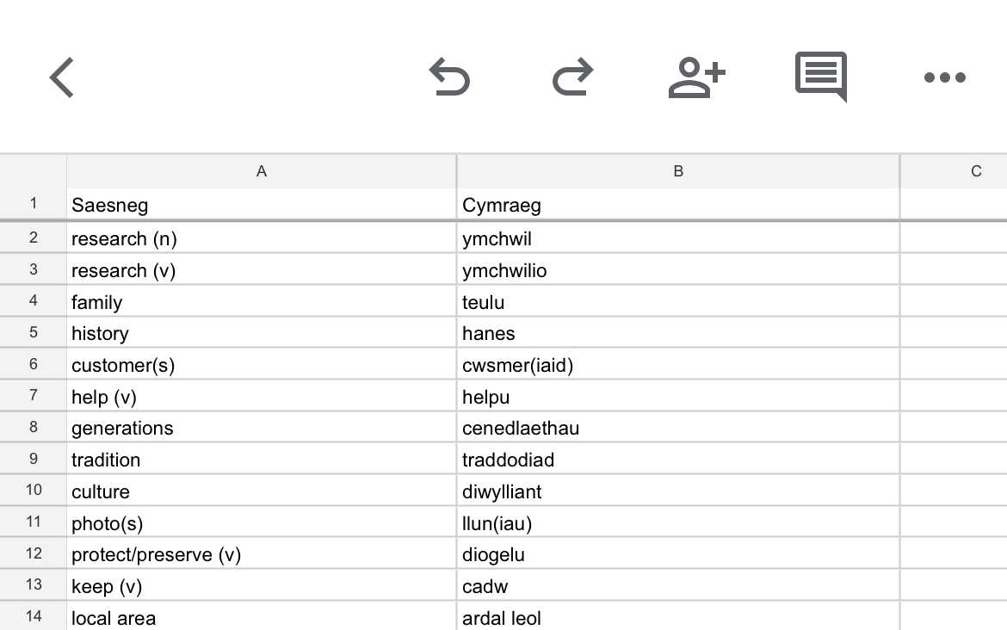Select empty cell C10 beside 'diwylliant'

[x=954, y=490]
